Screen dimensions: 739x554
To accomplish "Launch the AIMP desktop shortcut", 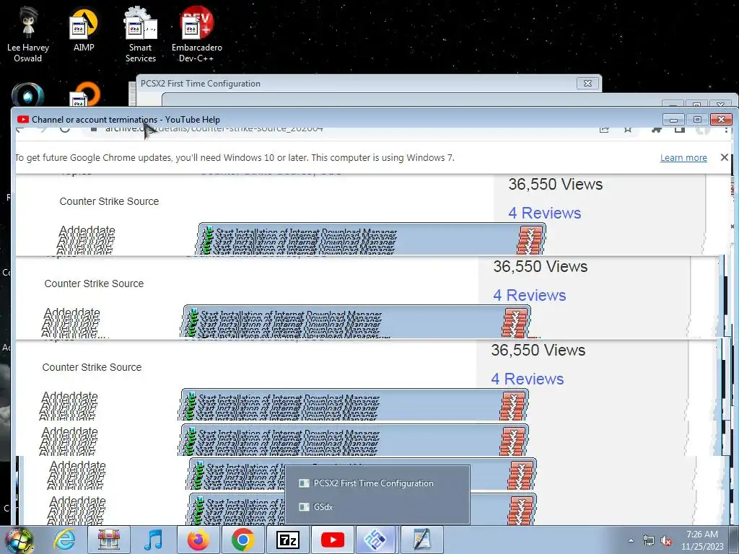I will pyautogui.click(x=84, y=29).
